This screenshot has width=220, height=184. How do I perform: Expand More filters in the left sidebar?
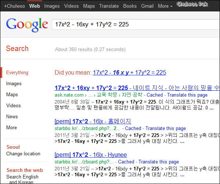(11, 127)
